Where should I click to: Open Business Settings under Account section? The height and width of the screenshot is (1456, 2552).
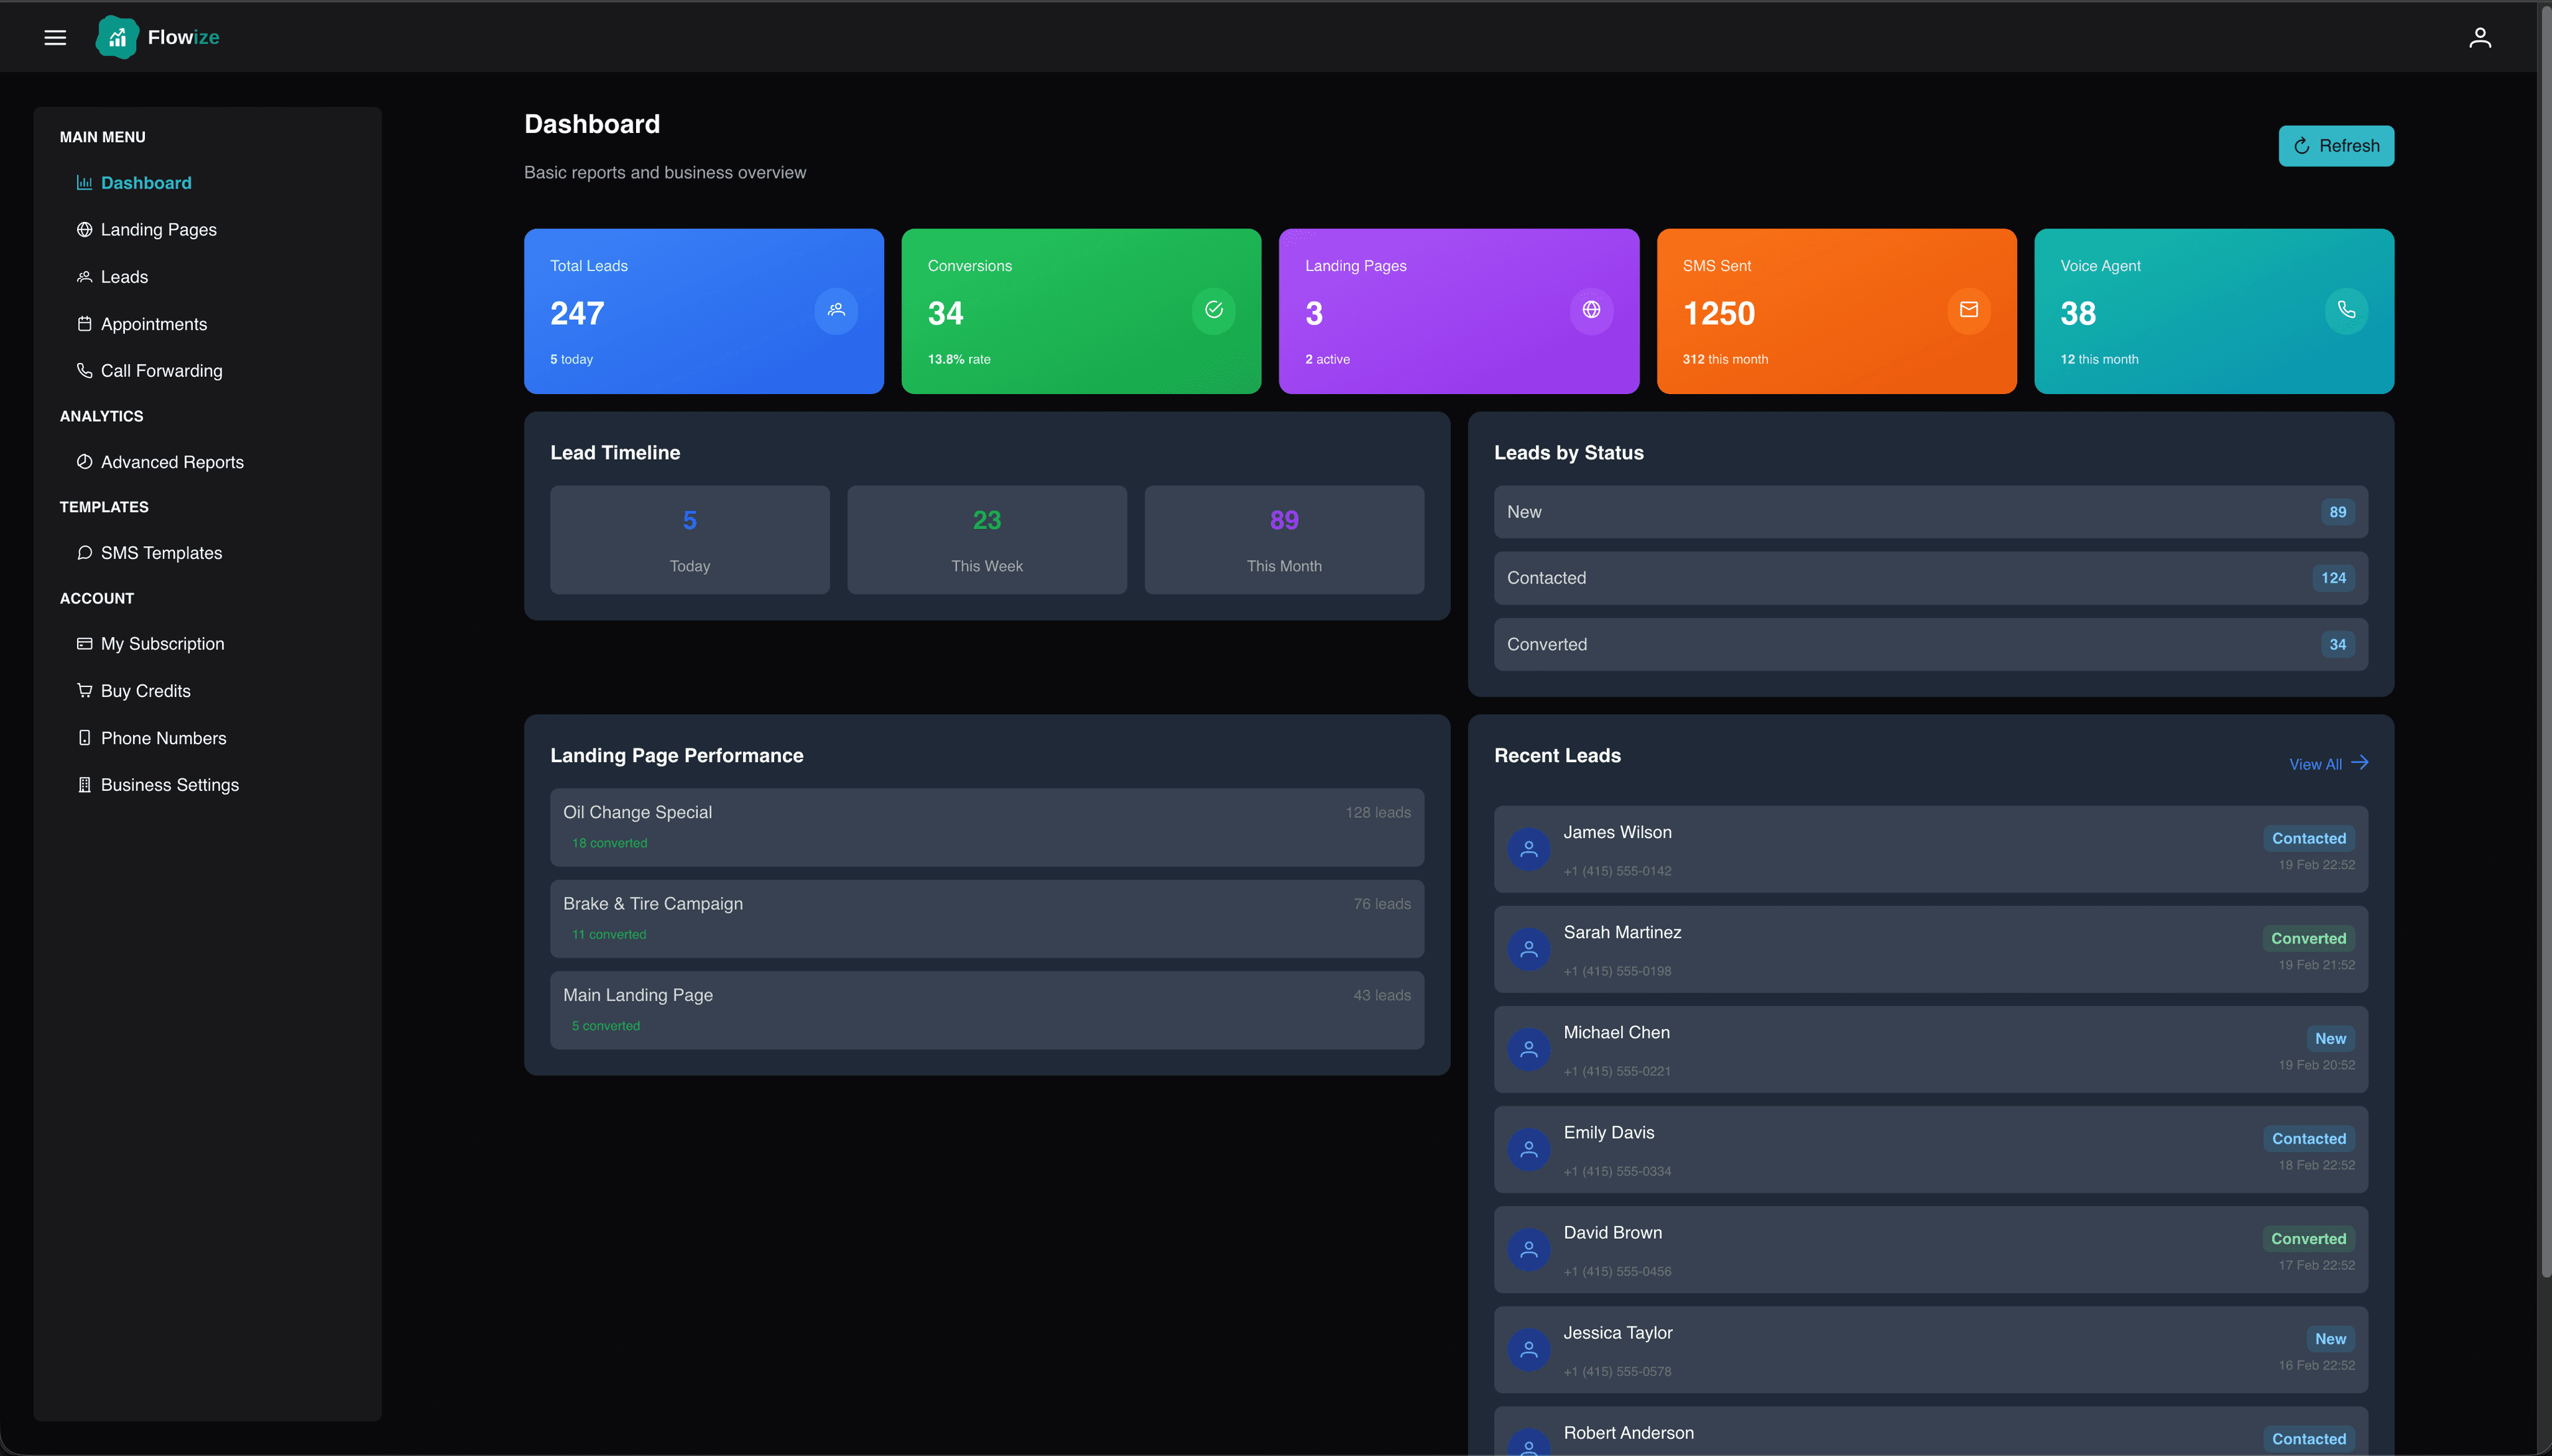click(169, 784)
